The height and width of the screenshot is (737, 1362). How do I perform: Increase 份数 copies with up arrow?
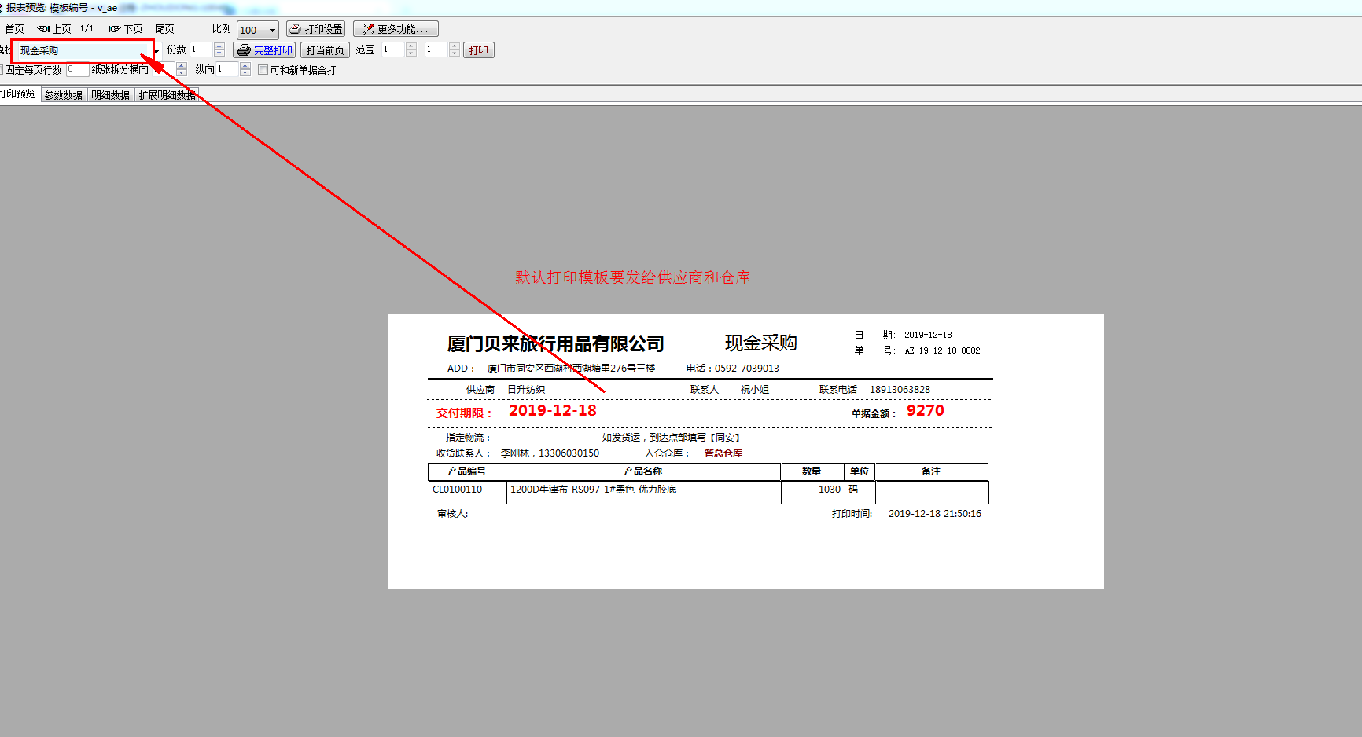click(x=219, y=46)
